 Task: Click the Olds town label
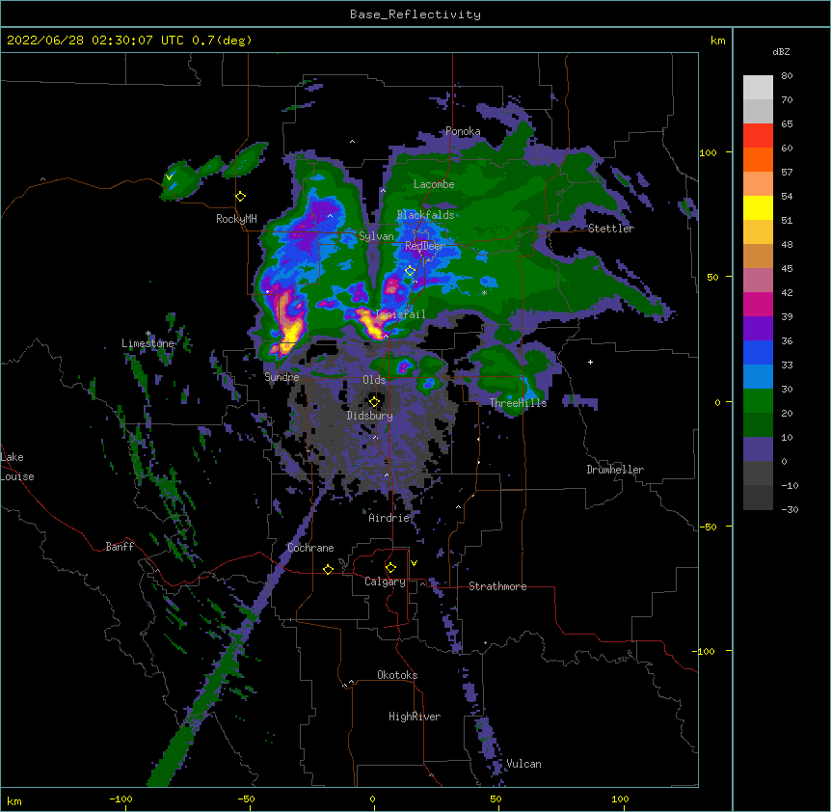[x=374, y=380]
